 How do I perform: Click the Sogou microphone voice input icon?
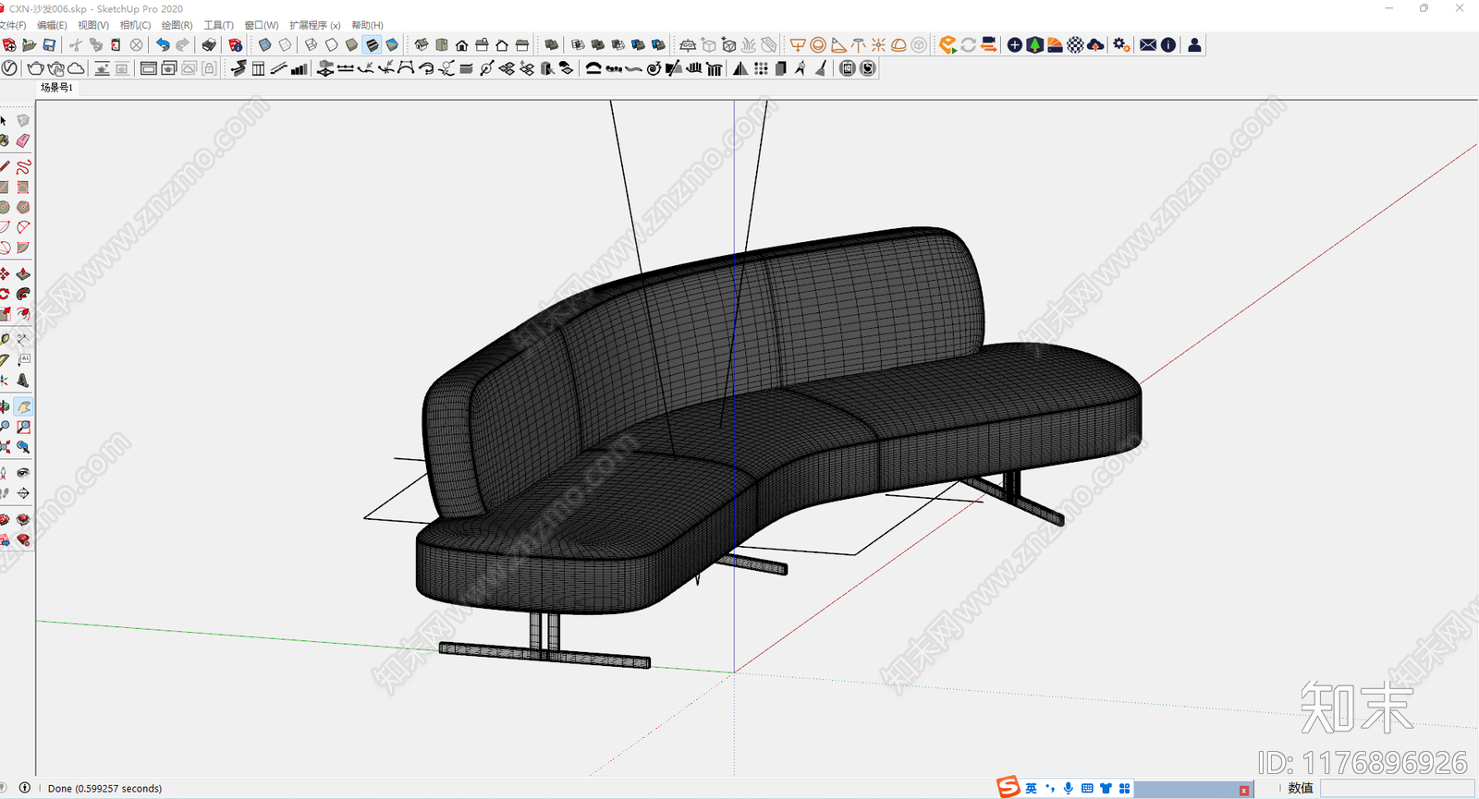tap(1069, 788)
